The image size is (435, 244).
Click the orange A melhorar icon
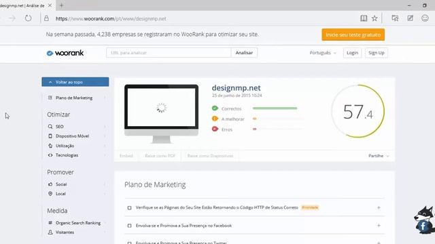[215, 119]
